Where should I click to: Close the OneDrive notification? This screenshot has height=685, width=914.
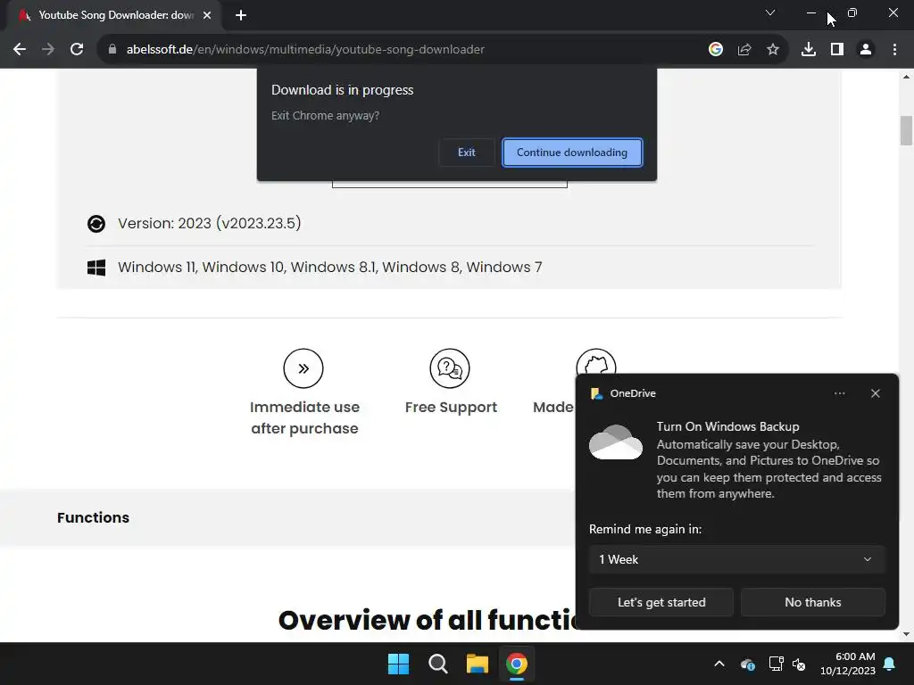click(875, 393)
